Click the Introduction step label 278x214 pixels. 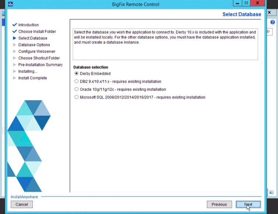pyautogui.click(x=29, y=25)
